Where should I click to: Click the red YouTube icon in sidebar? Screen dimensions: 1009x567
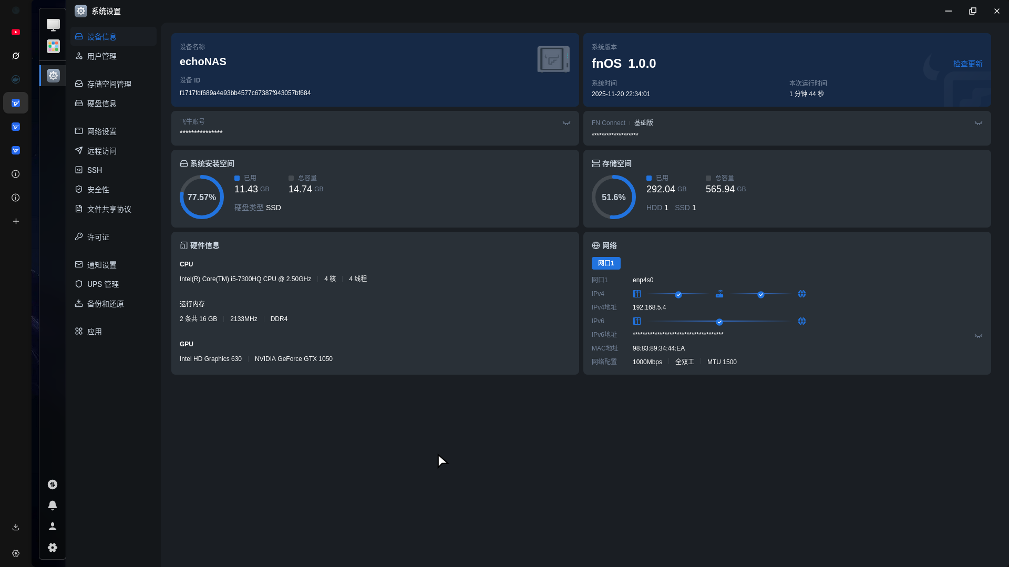coord(16,32)
